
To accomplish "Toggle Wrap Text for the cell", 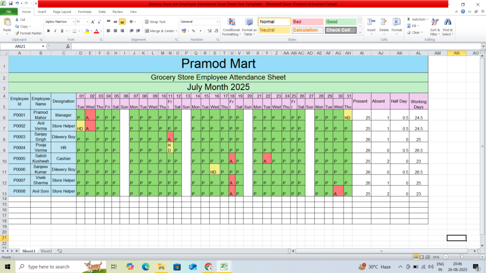I will tap(155, 22).
